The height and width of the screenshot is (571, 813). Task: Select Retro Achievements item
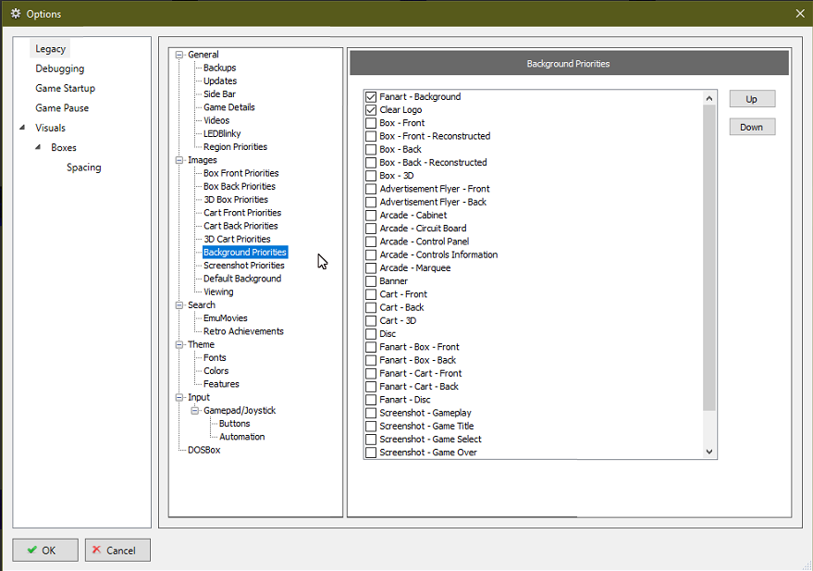coord(243,331)
